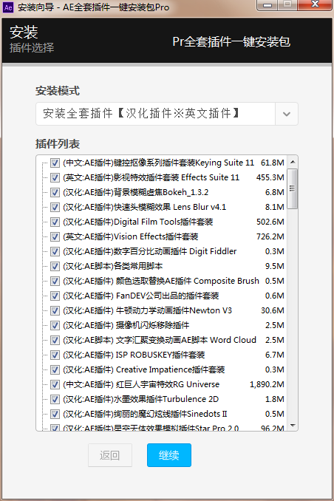
Task: Minimize the installer window
Action: point(267,4)
